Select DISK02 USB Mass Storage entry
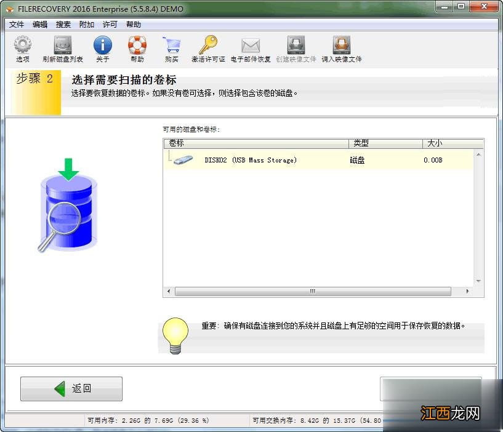This screenshot has height=432, width=503. point(251,160)
